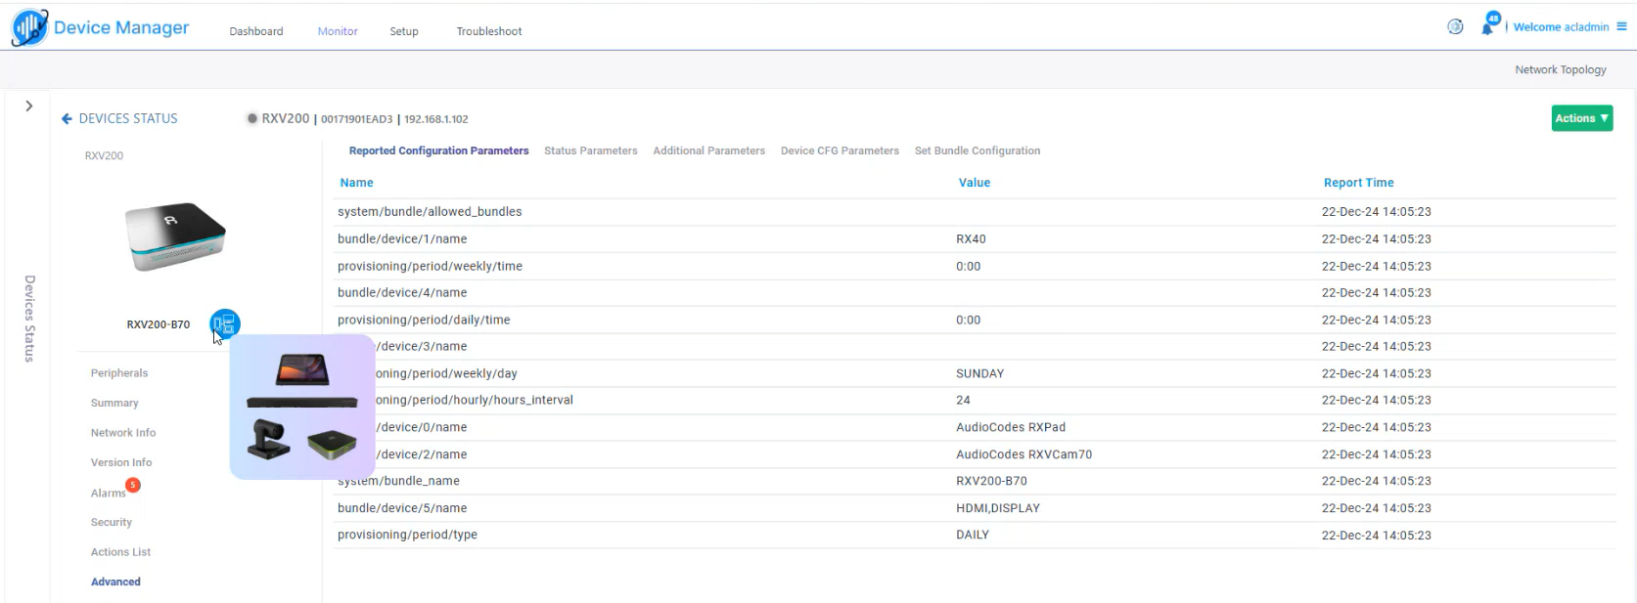Viewport: 1637px width, 603px height.
Task: Select bundle/device/4/name parameter
Action: coord(402,292)
